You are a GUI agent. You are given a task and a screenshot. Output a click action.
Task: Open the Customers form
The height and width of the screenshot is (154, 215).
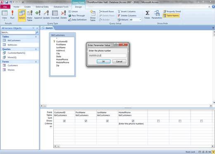point(20,65)
